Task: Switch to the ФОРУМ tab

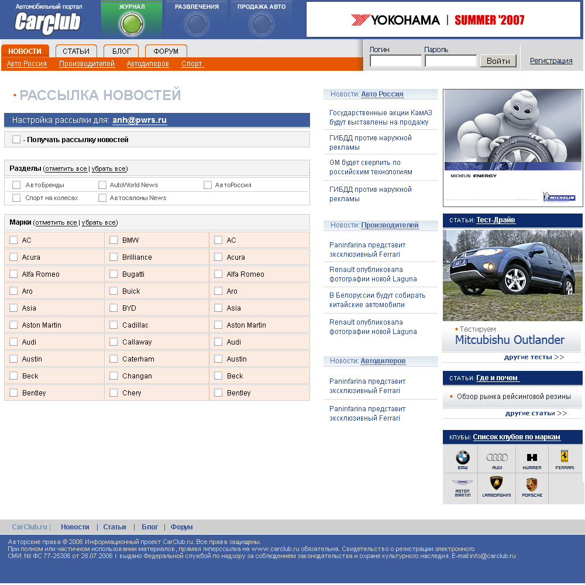Action: coord(166,51)
